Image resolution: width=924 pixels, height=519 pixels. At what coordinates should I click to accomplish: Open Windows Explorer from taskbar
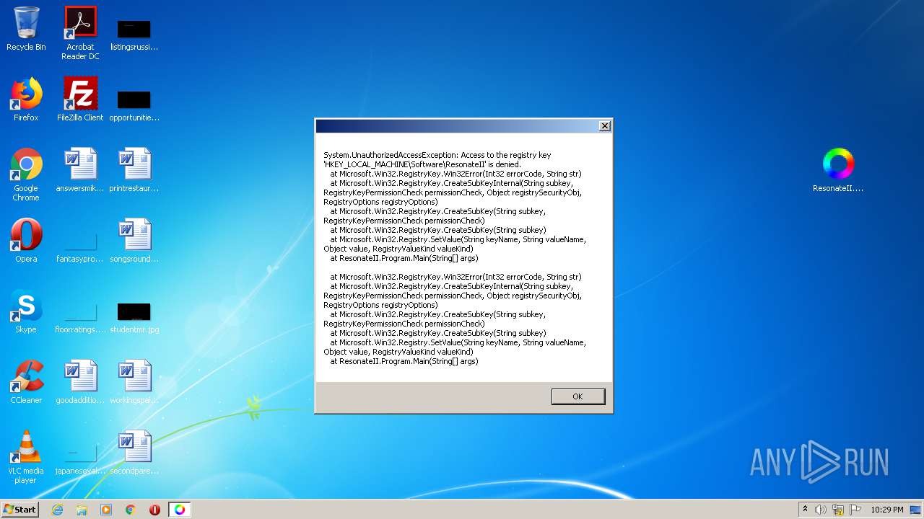(82, 510)
